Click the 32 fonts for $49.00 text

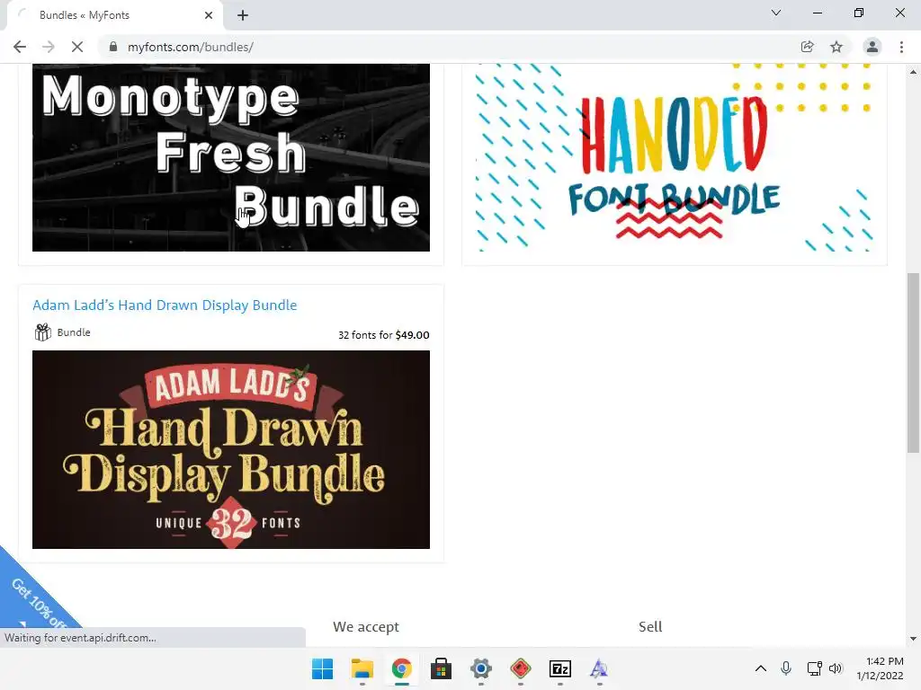383,335
